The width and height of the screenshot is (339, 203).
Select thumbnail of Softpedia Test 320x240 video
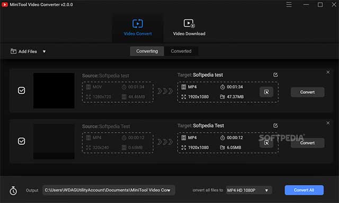(x=54, y=142)
